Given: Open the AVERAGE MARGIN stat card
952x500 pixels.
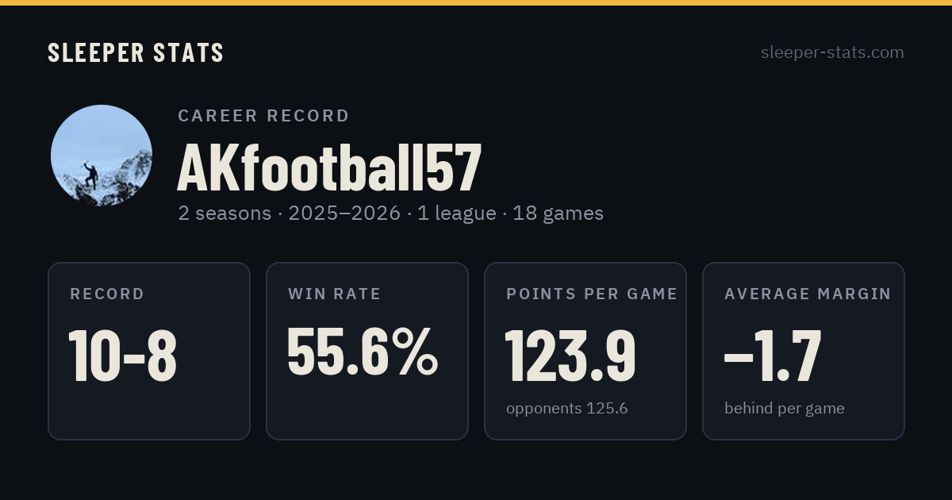Looking at the screenshot, I should click(x=804, y=351).
